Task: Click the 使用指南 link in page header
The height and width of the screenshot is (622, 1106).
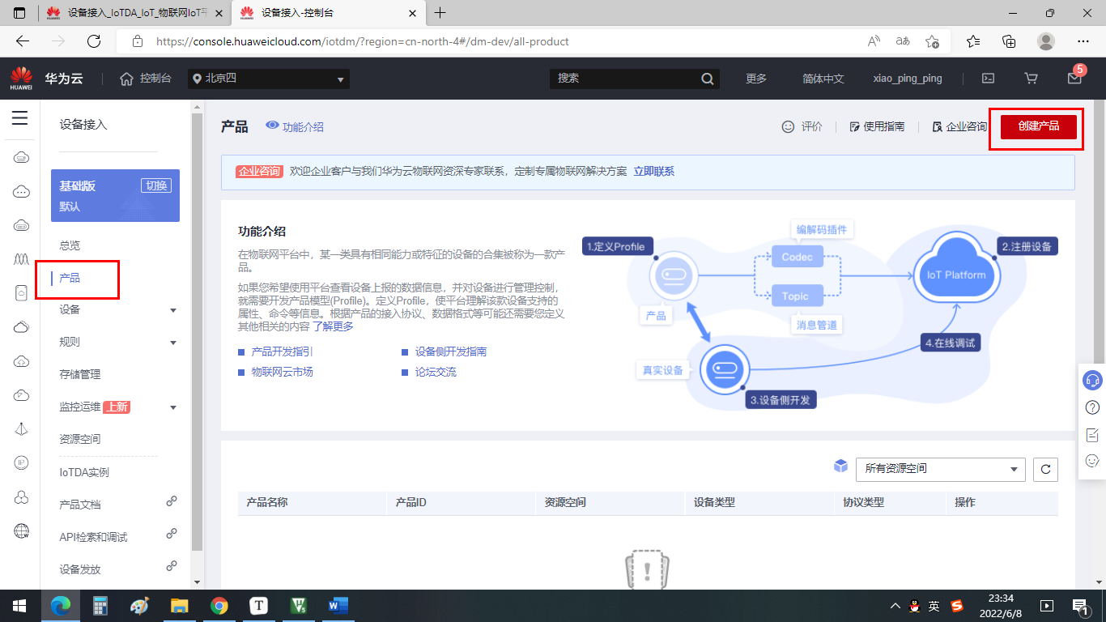Action: (877, 126)
